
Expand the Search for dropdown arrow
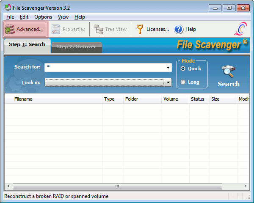tap(168, 68)
